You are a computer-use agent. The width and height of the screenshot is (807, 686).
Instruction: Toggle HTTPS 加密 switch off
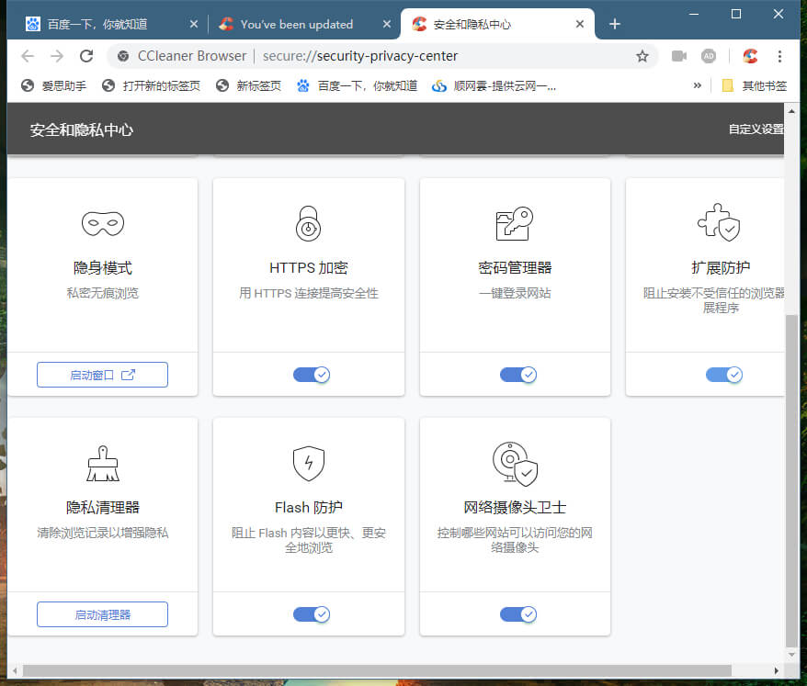[312, 375]
